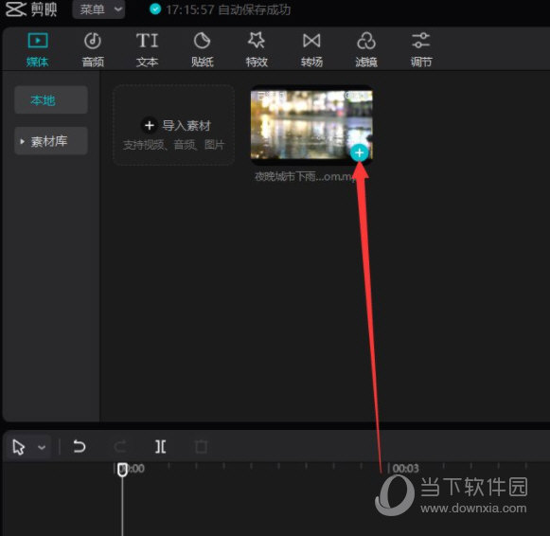550x536 pixels.
Task: Open the 特效 (Effects) tab
Action: 257,50
